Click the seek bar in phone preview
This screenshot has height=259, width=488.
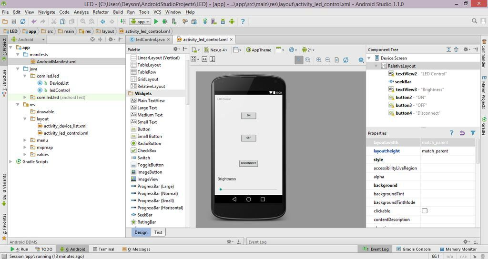coord(248,189)
